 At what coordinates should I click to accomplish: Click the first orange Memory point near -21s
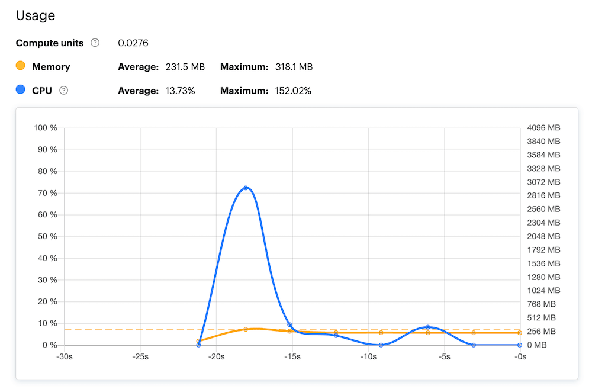198,340
